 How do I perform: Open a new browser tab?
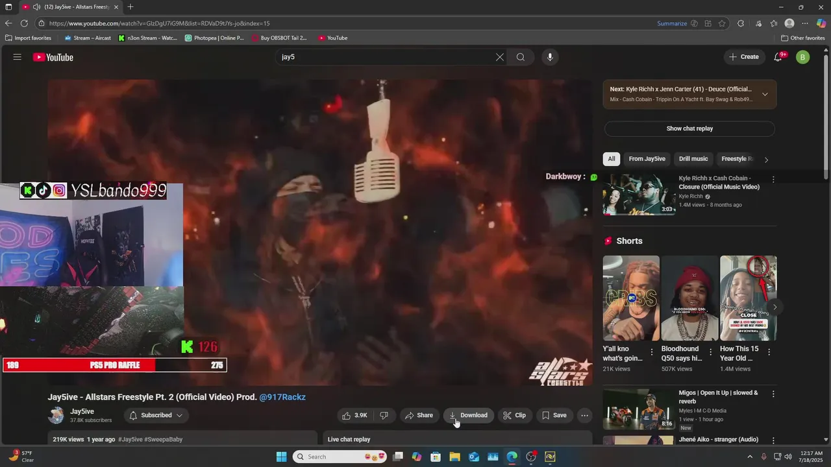point(130,7)
